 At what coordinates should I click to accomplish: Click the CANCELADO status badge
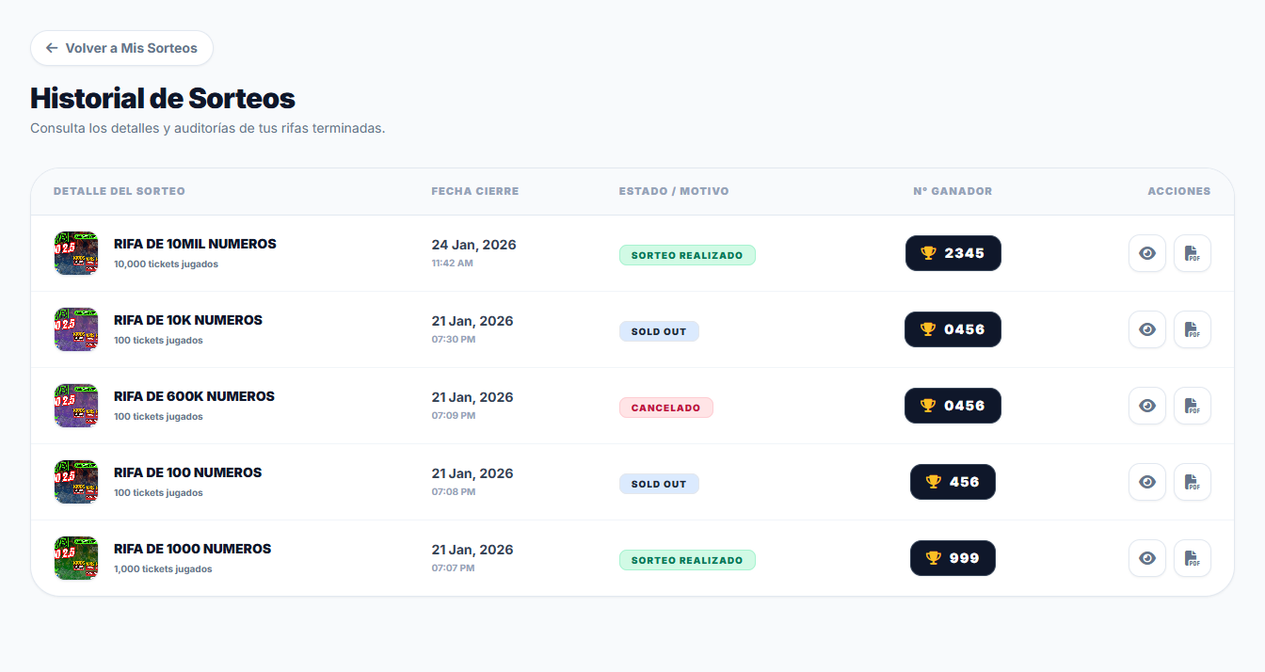tap(665, 408)
